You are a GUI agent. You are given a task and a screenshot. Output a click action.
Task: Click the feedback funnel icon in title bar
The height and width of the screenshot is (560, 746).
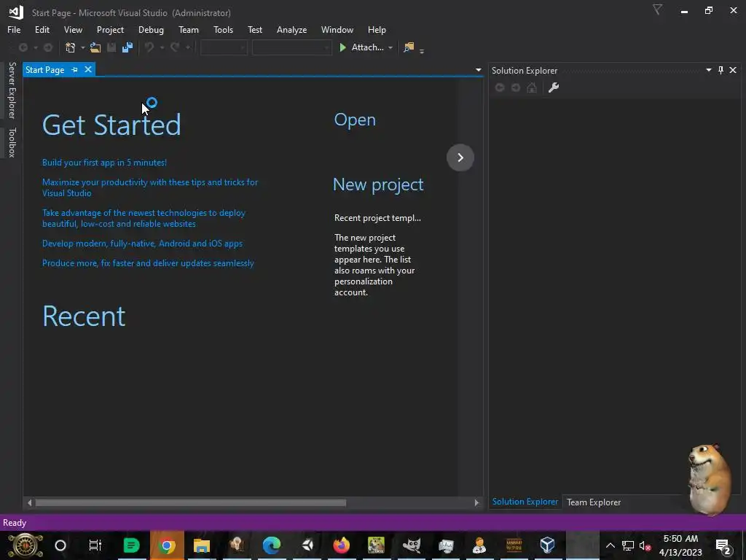coord(658,10)
